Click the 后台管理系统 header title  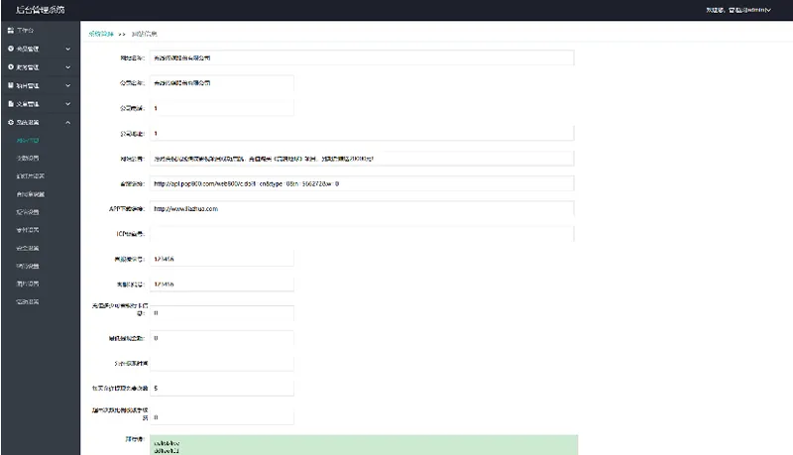pos(40,10)
